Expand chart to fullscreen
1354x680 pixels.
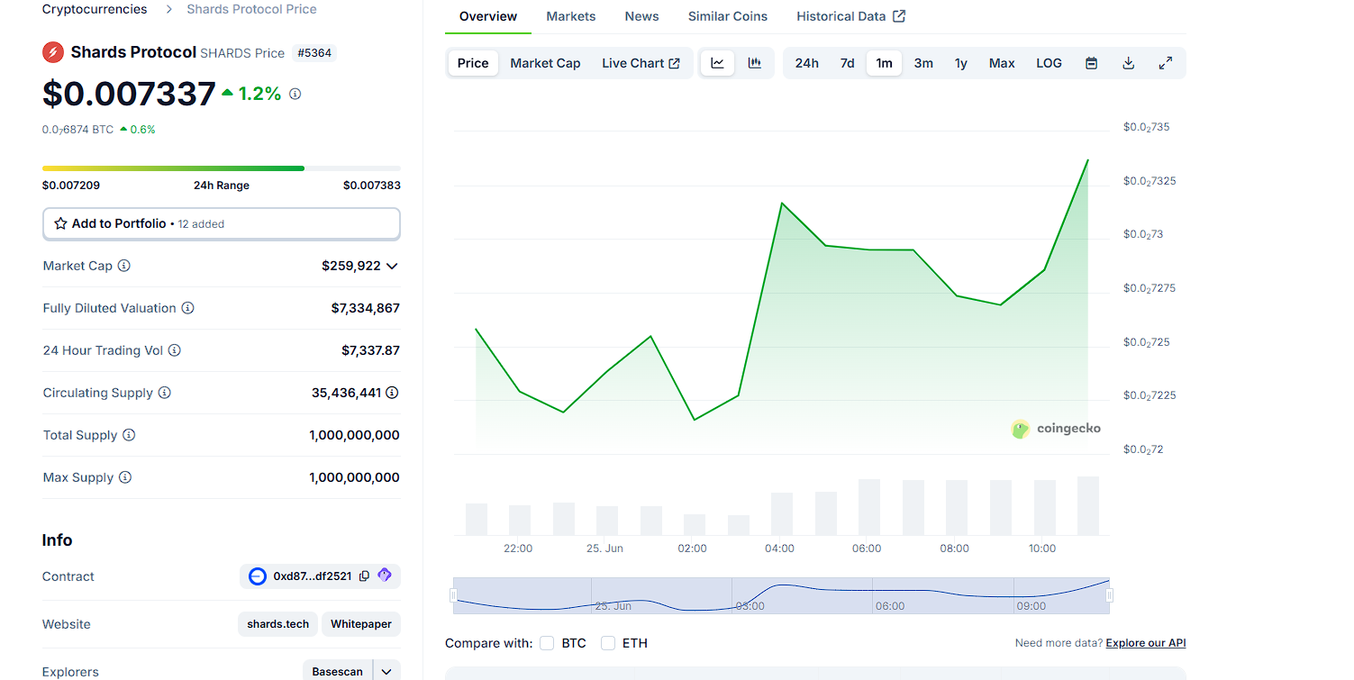[1165, 63]
